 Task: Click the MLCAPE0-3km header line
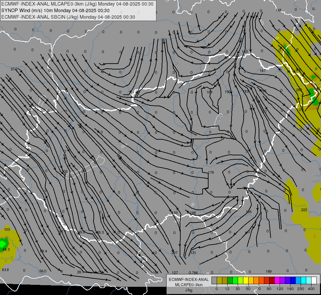click(x=77, y=4)
